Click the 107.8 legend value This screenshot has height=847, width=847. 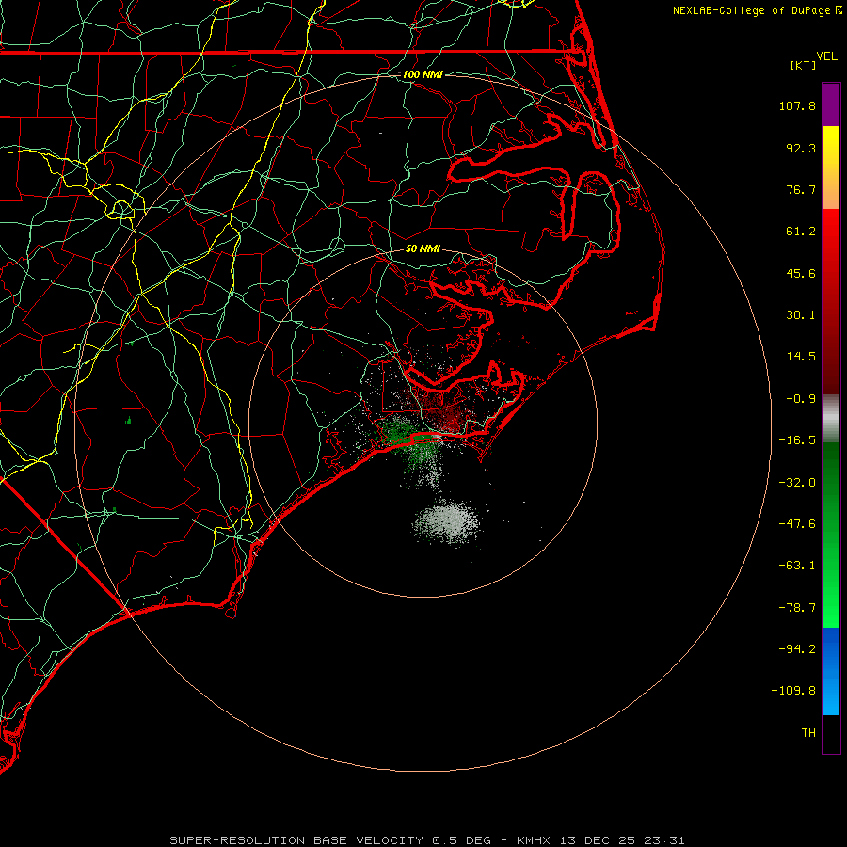797,105
